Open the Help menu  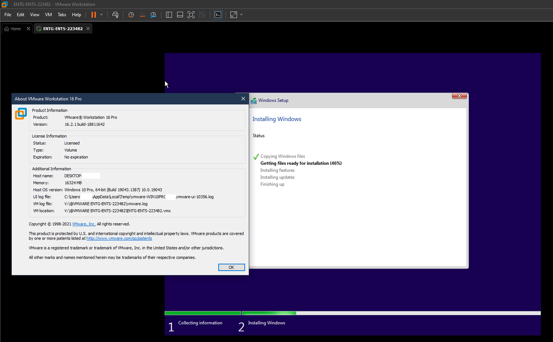click(x=76, y=15)
